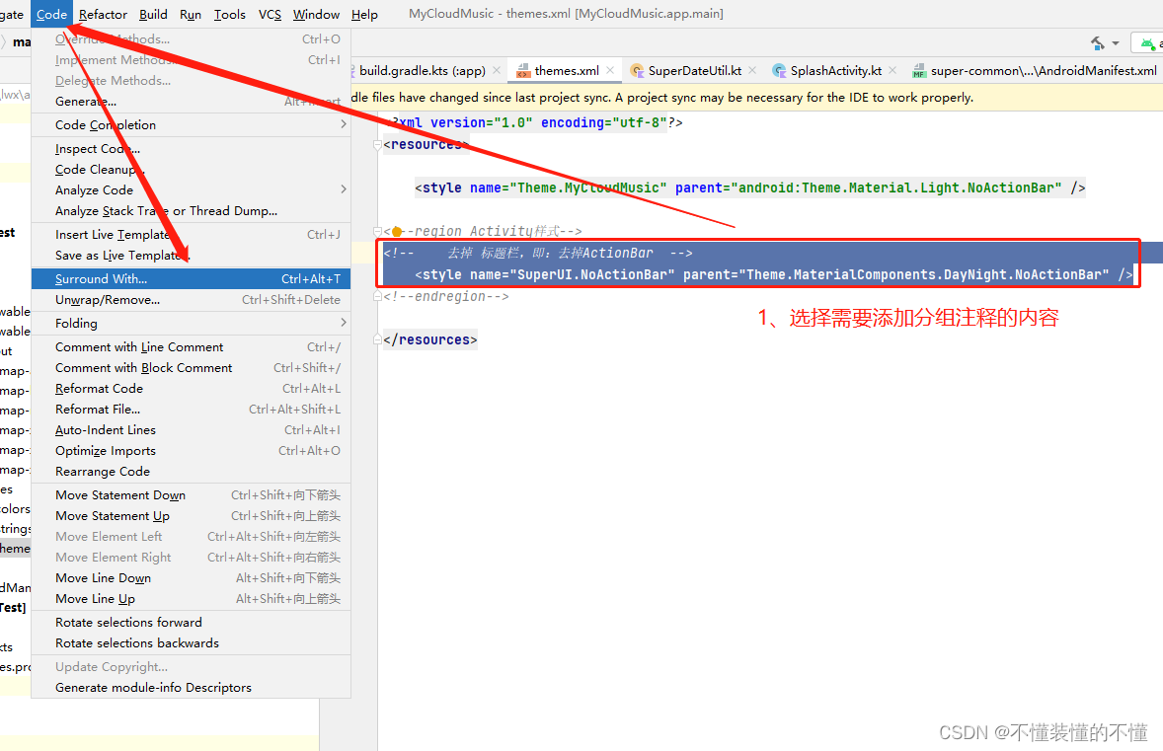The image size is (1163, 751).
Task: Choose Inspect Code... entry
Action: pos(192,148)
